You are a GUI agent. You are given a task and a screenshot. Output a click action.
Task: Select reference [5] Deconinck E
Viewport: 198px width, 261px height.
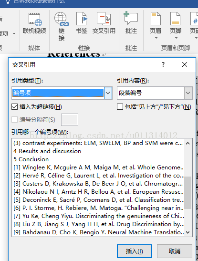[98, 200]
